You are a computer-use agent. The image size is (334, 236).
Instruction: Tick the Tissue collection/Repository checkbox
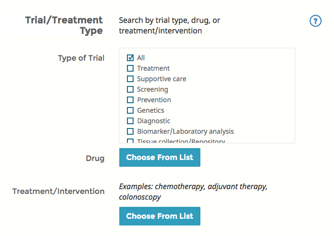tap(130, 141)
